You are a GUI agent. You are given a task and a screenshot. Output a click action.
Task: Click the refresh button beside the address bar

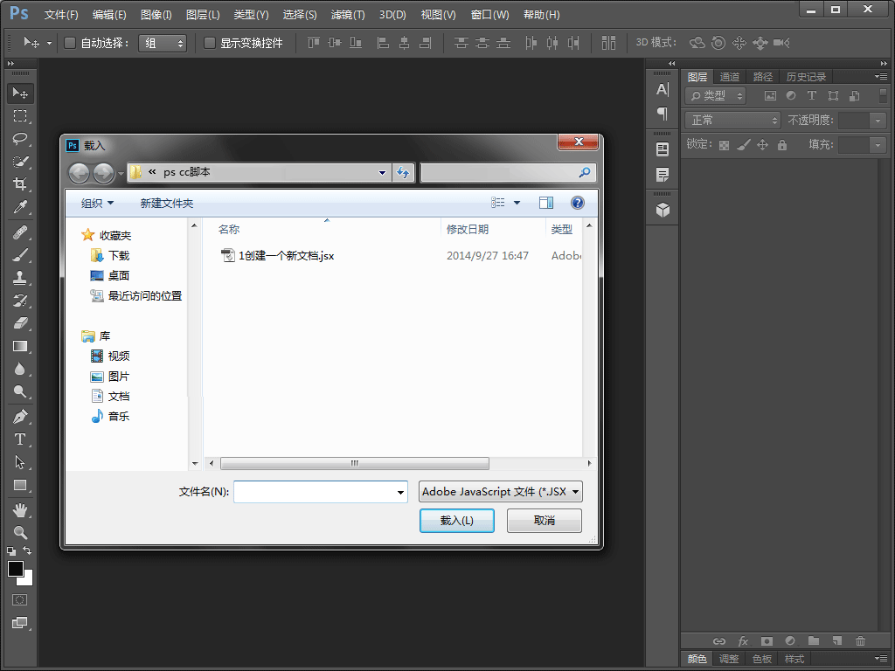tap(403, 172)
